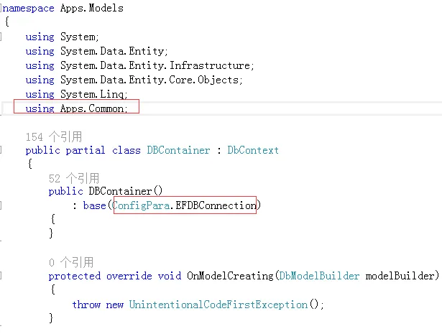This screenshot has height=334, width=442.
Task: Click the ConfigPara identifier in base call
Action: pos(142,205)
